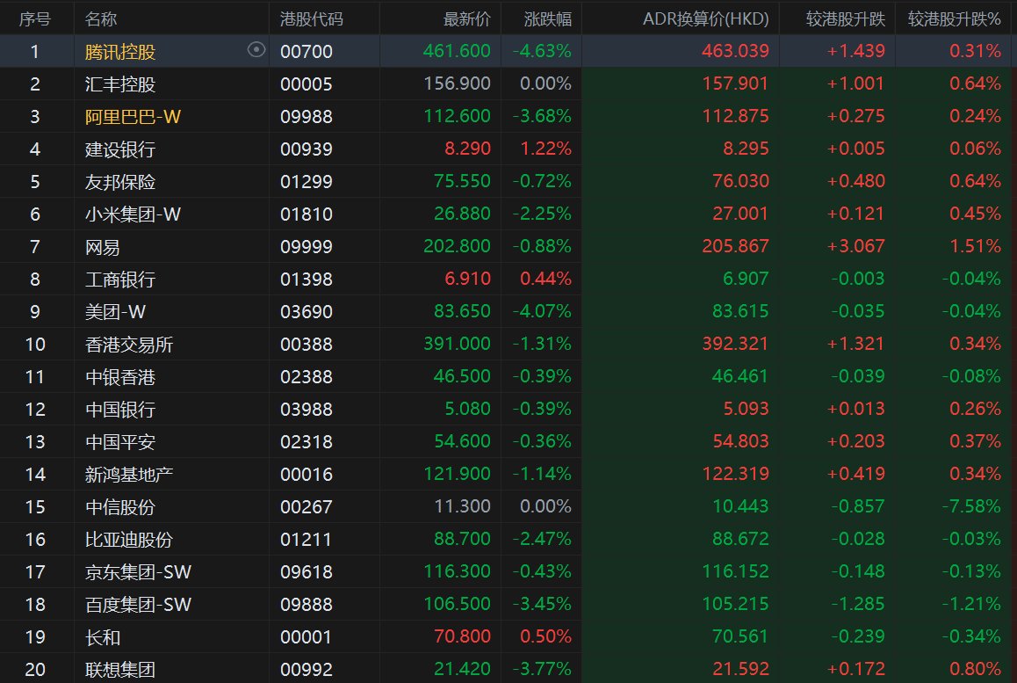This screenshot has height=683, width=1017.
Task: Click the 名称 column header
Action: 100,18
